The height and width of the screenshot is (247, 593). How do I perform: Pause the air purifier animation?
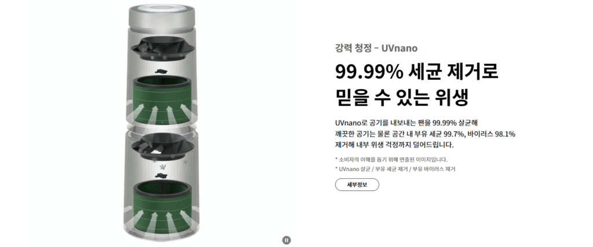(x=287, y=240)
